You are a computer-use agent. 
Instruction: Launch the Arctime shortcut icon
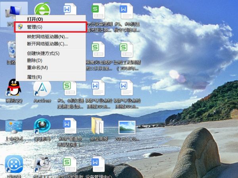tap(42, 89)
